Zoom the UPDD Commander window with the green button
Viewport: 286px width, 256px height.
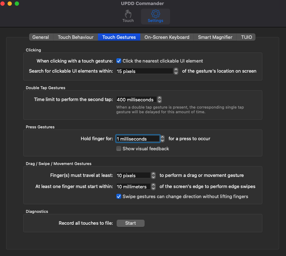click(17, 4)
